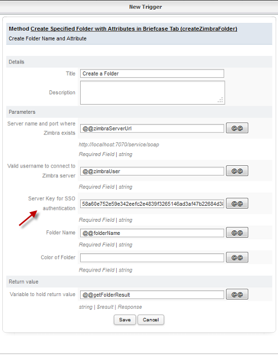Focus the Folder Name input field
The width and height of the screenshot is (278, 355).
[x=152, y=233]
